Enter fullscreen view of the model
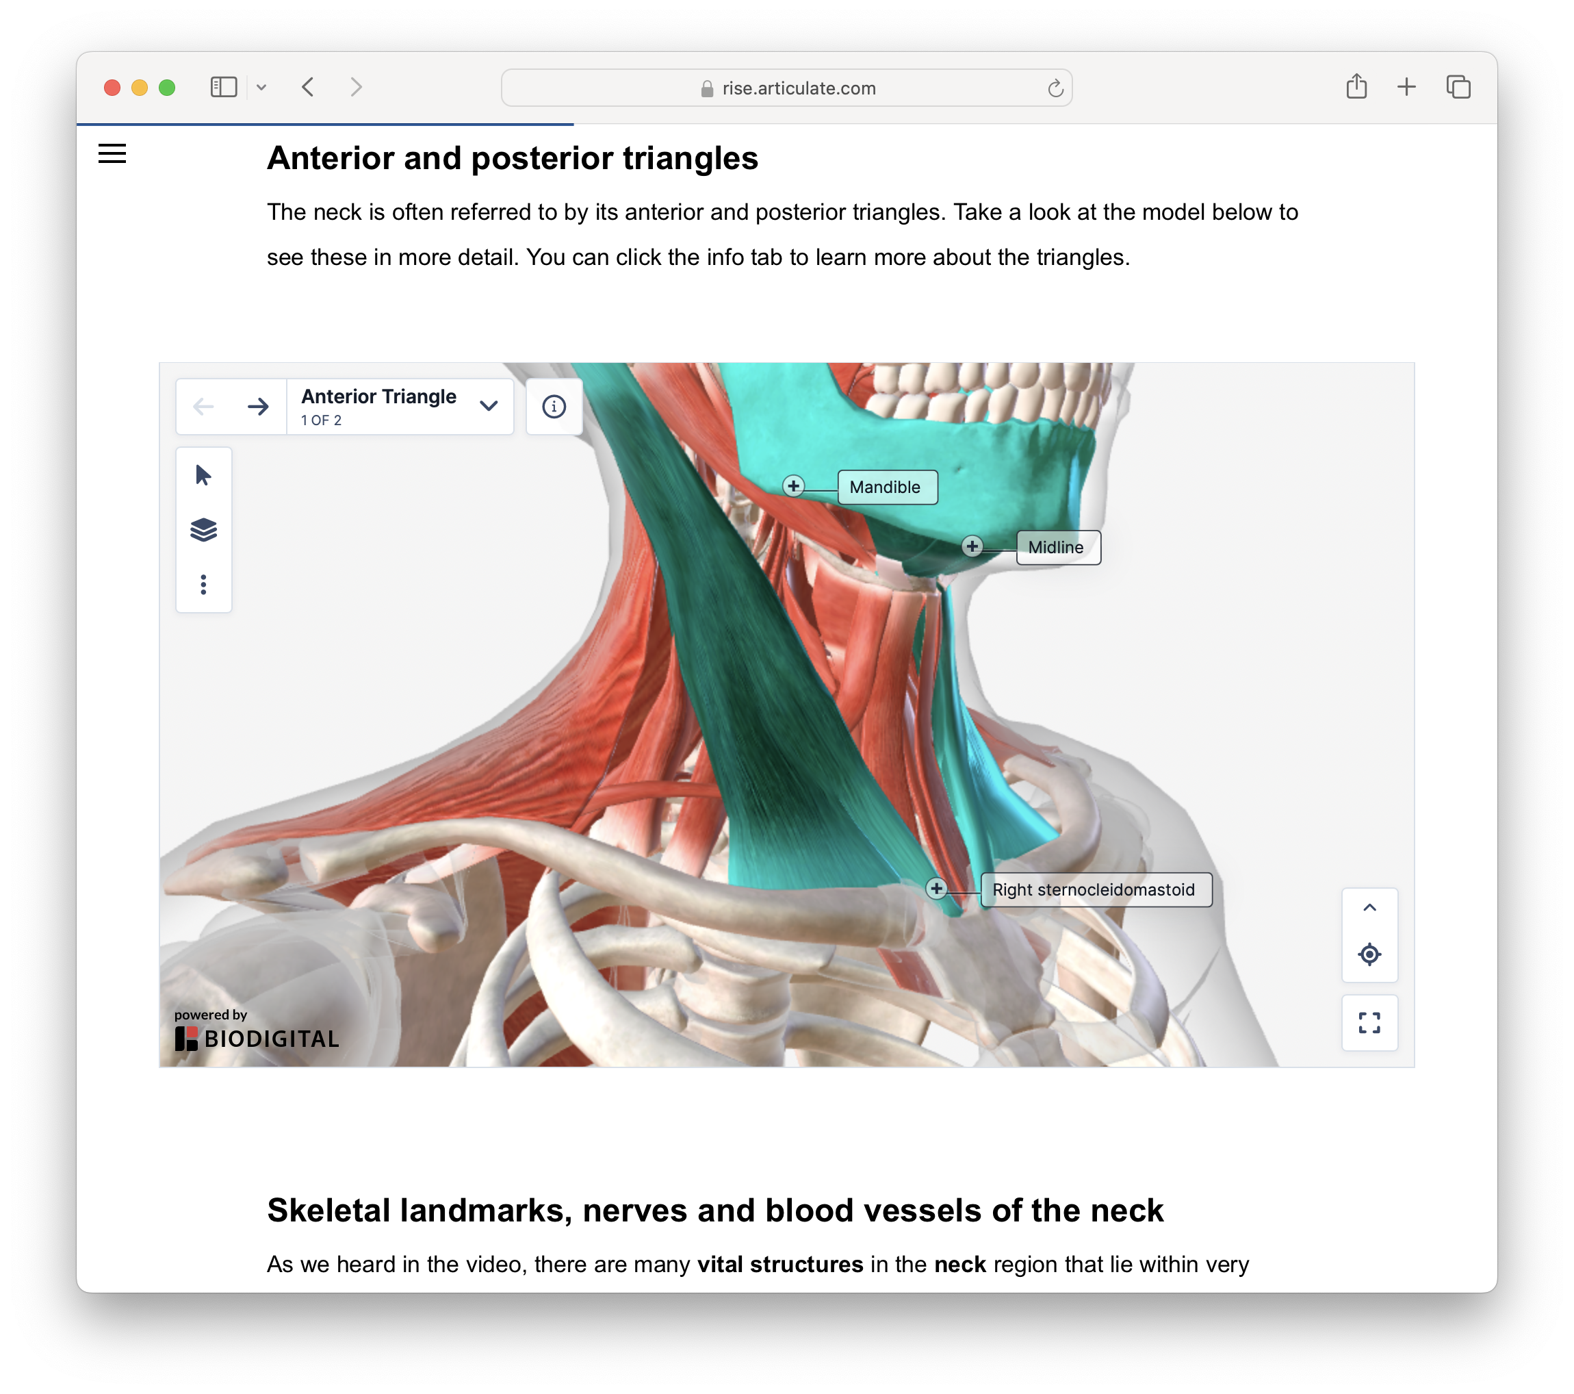 click(x=1369, y=1023)
